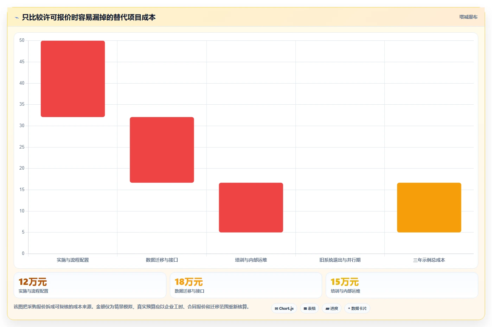Click y-axis value 0
The height and width of the screenshot is (327, 492).
[x=23, y=253]
